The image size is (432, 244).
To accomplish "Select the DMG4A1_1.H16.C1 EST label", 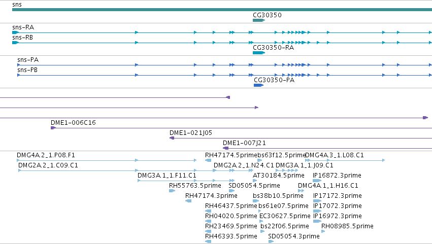I will click(x=328, y=186).
